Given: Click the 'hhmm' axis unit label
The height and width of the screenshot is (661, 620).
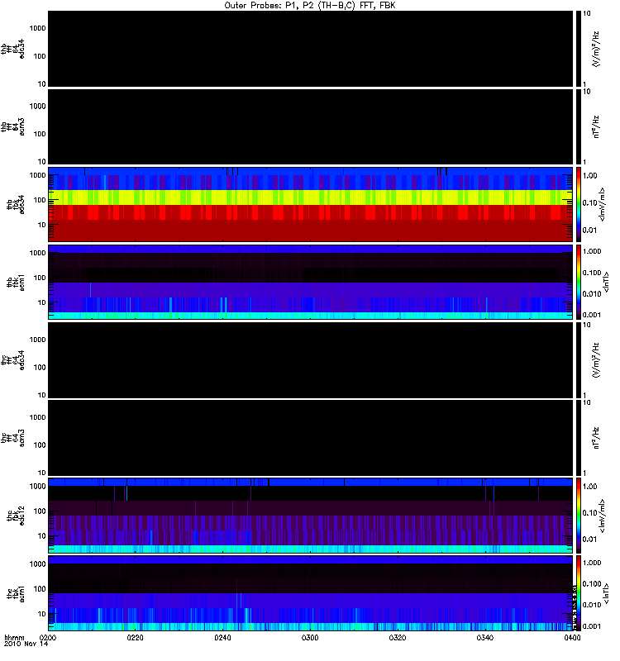Looking at the screenshot, I should [14, 637].
